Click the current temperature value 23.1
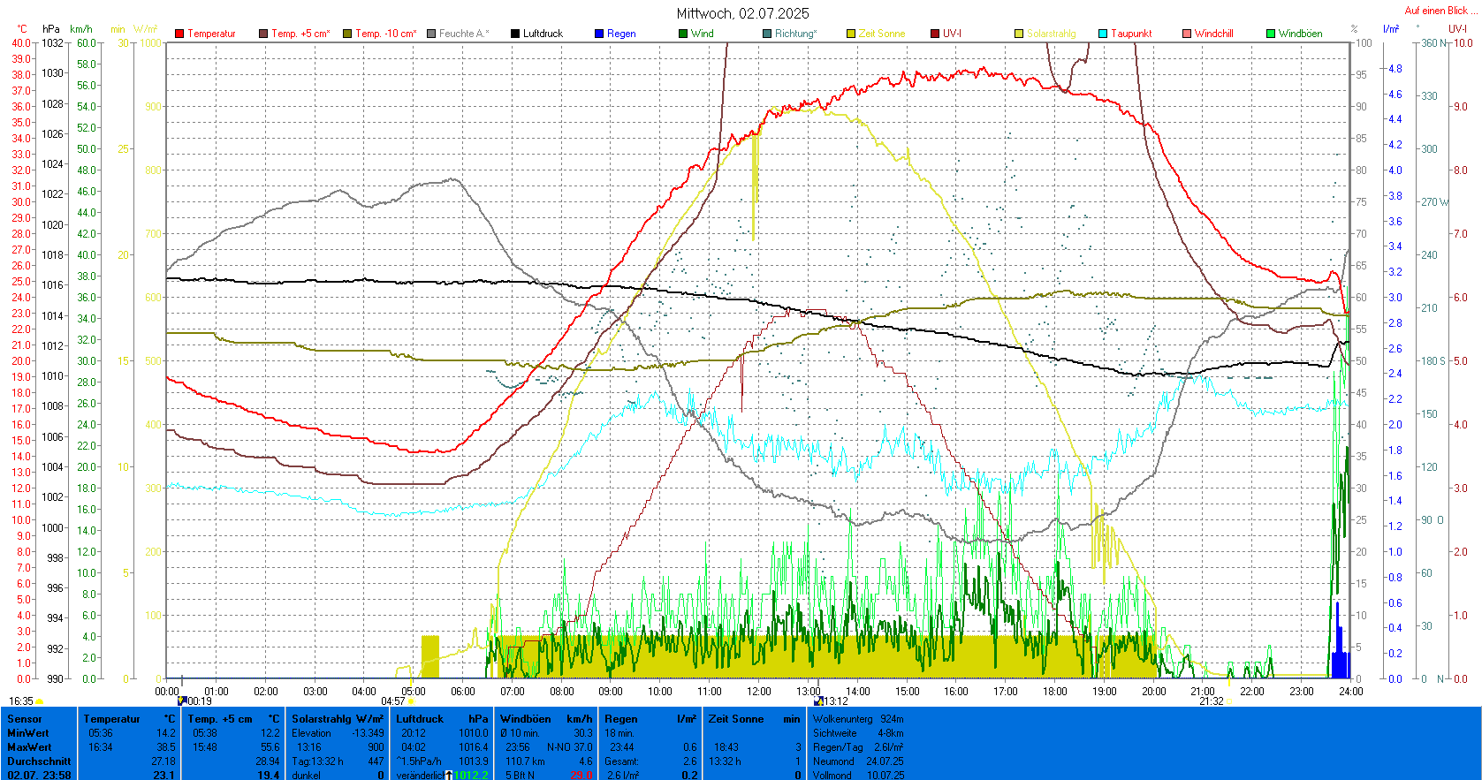The width and height of the screenshot is (1482, 780). [x=164, y=776]
